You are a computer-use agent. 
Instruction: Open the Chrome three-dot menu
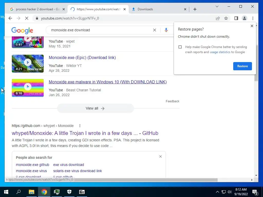point(253,18)
